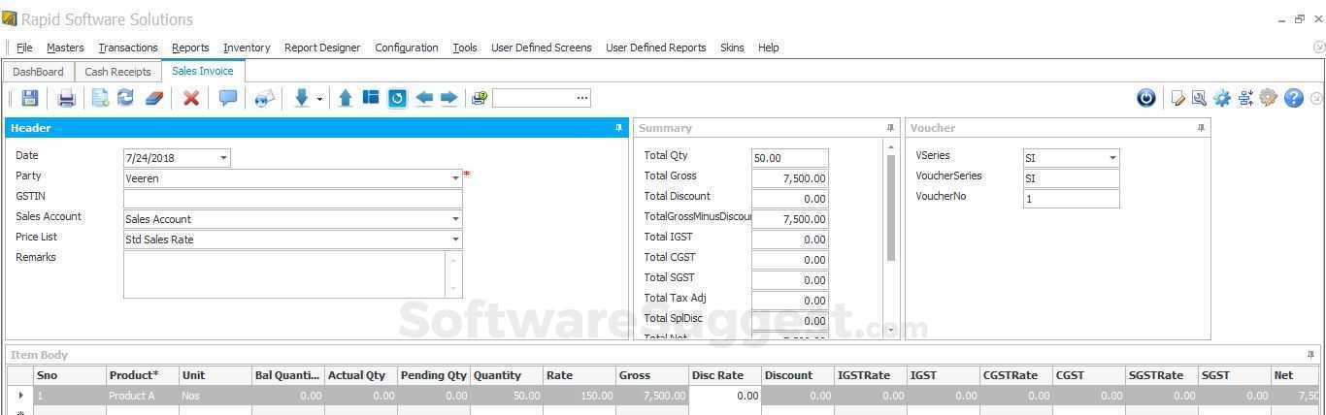The image size is (1326, 415).
Task: Open the Help menu
Action: pos(769,48)
